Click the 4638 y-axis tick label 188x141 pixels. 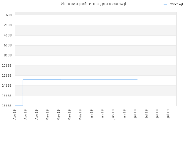(8, 35)
